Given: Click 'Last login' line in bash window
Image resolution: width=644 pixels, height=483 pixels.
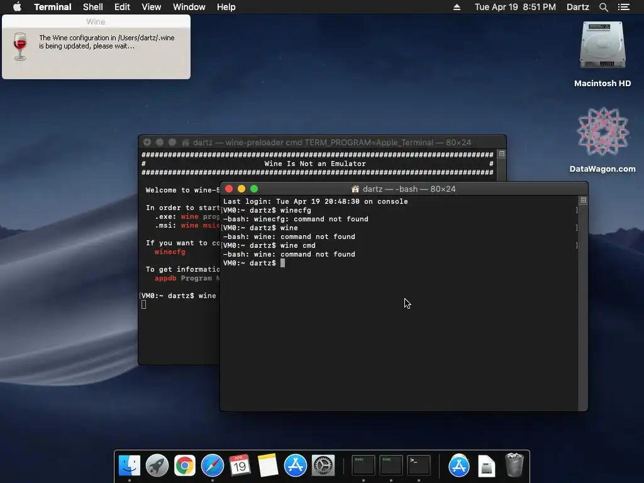Looking at the screenshot, I should (316, 201).
